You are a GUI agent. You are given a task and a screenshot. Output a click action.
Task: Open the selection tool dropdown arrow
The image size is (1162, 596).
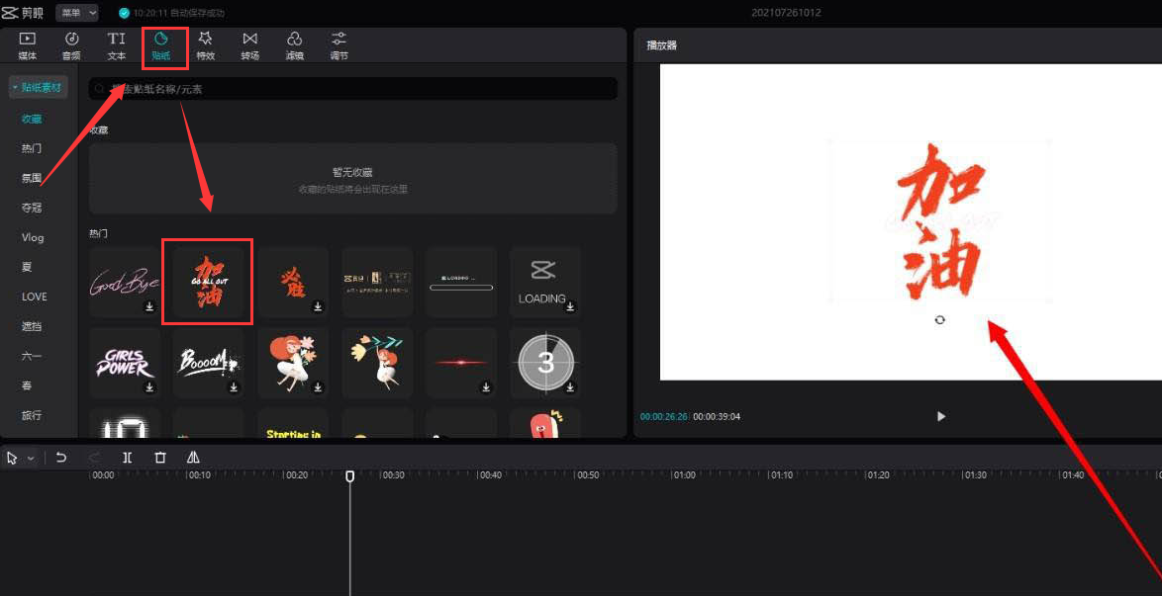click(x=31, y=459)
